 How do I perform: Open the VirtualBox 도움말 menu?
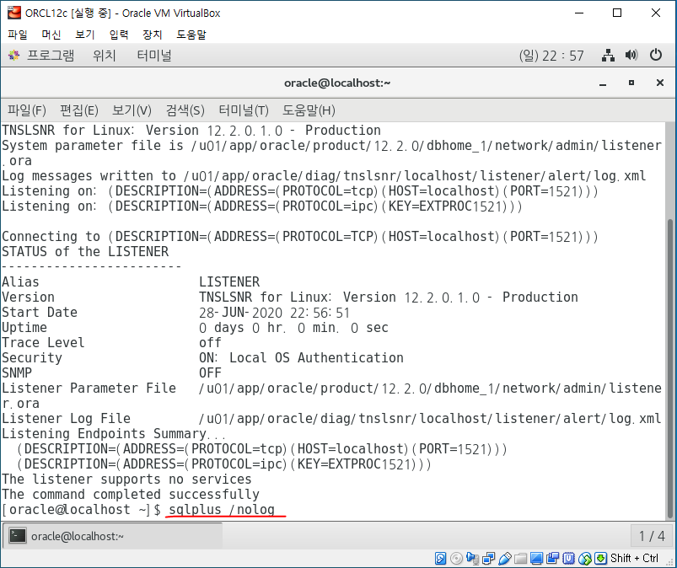point(191,35)
